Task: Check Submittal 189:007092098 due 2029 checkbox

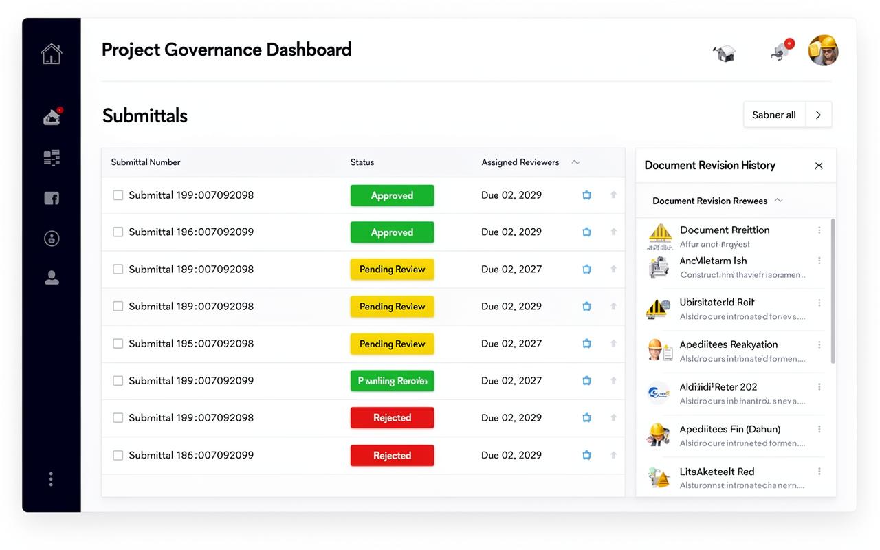Action: 118,307
